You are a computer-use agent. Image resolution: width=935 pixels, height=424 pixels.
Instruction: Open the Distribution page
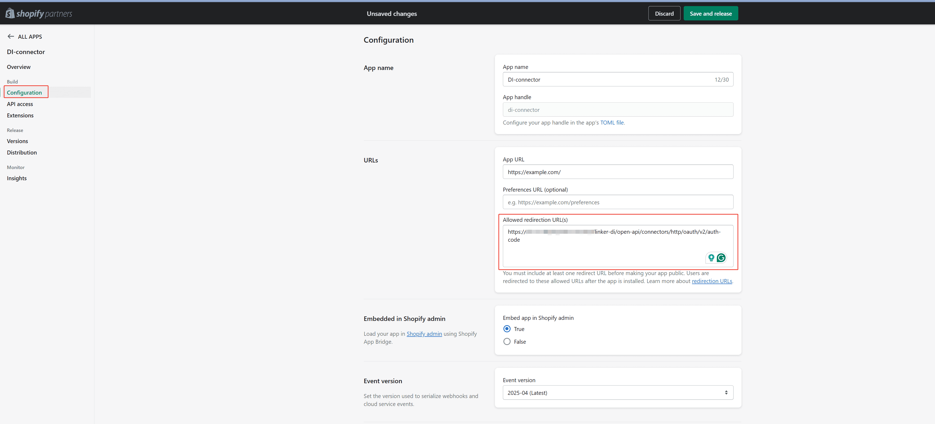[22, 152]
